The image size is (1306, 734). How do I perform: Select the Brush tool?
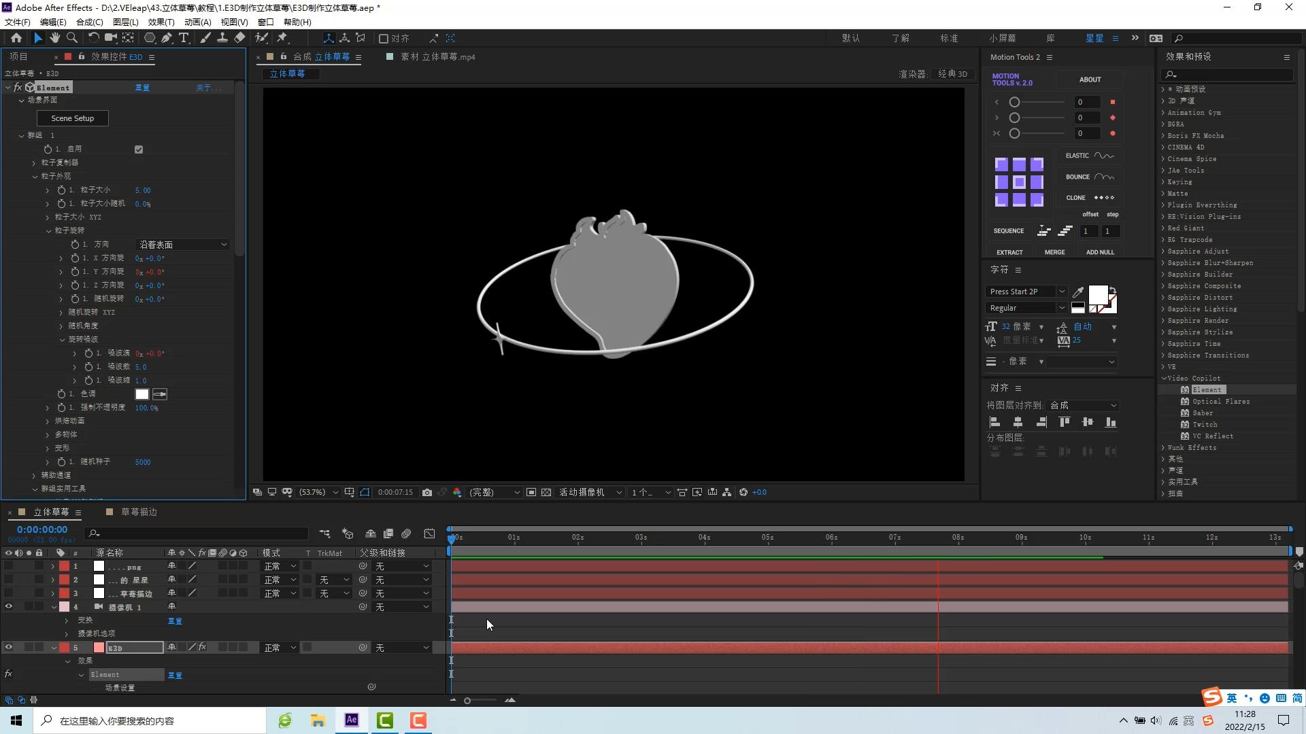pyautogui.click(x=205, y=38)
